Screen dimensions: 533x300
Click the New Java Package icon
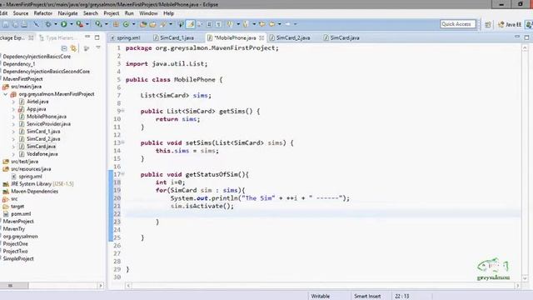116,24
